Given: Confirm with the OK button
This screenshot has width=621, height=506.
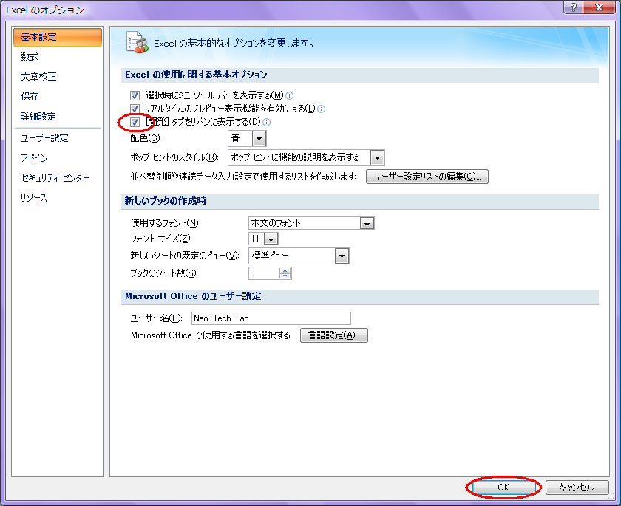Looking at the screenshot, I should [x=503, y=488].
